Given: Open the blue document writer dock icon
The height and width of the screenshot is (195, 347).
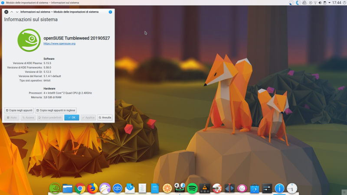Looking at the screenshot, I should click(155, 188).
